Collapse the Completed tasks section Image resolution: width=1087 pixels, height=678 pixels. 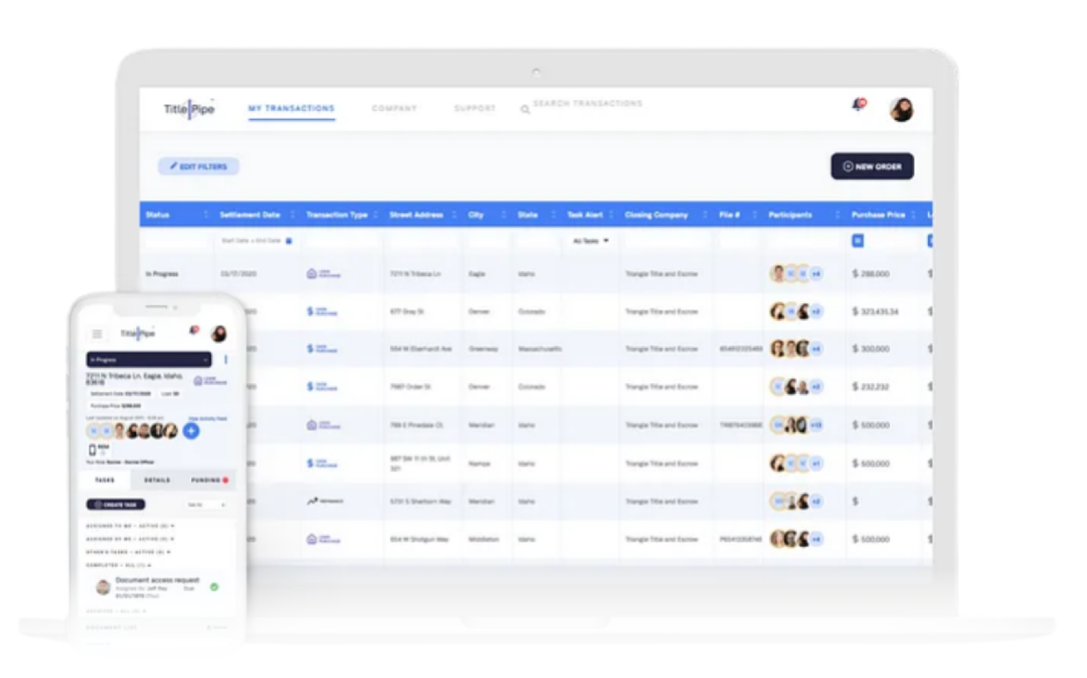pyautogui.click(x=119, y=565)
